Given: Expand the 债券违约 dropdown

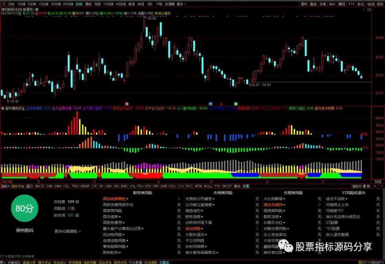Looking at the screenshot, I should pyautogui.click(x=194, y=211).
